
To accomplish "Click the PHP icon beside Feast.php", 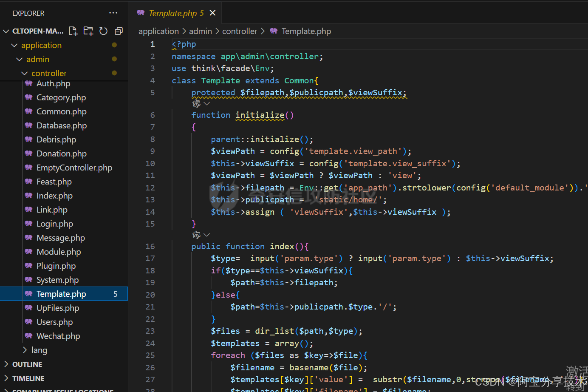I will 28,182.
